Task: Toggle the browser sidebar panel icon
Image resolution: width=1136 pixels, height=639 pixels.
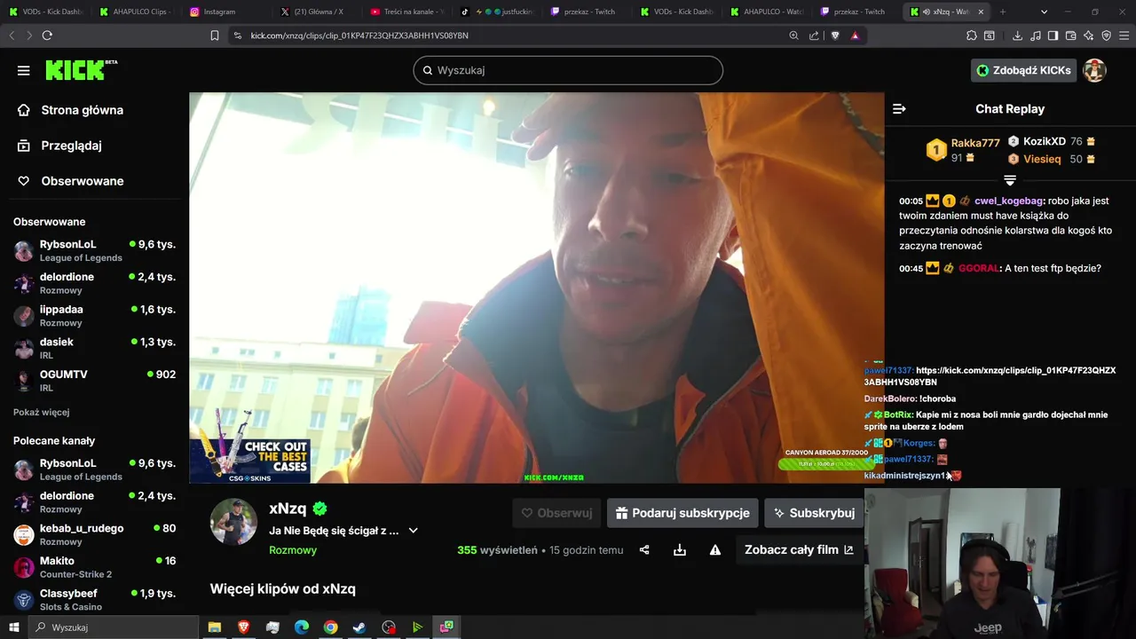Action: (1053, 35)
